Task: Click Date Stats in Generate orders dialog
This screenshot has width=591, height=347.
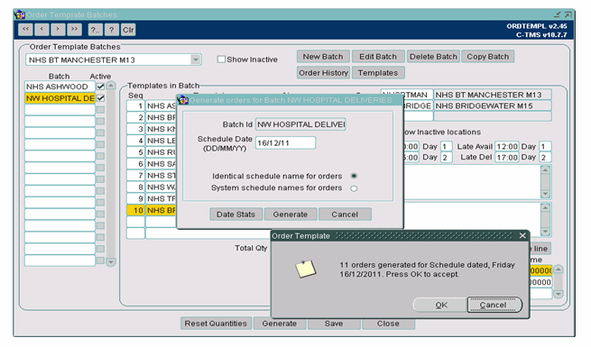Action: coord(235,215)
